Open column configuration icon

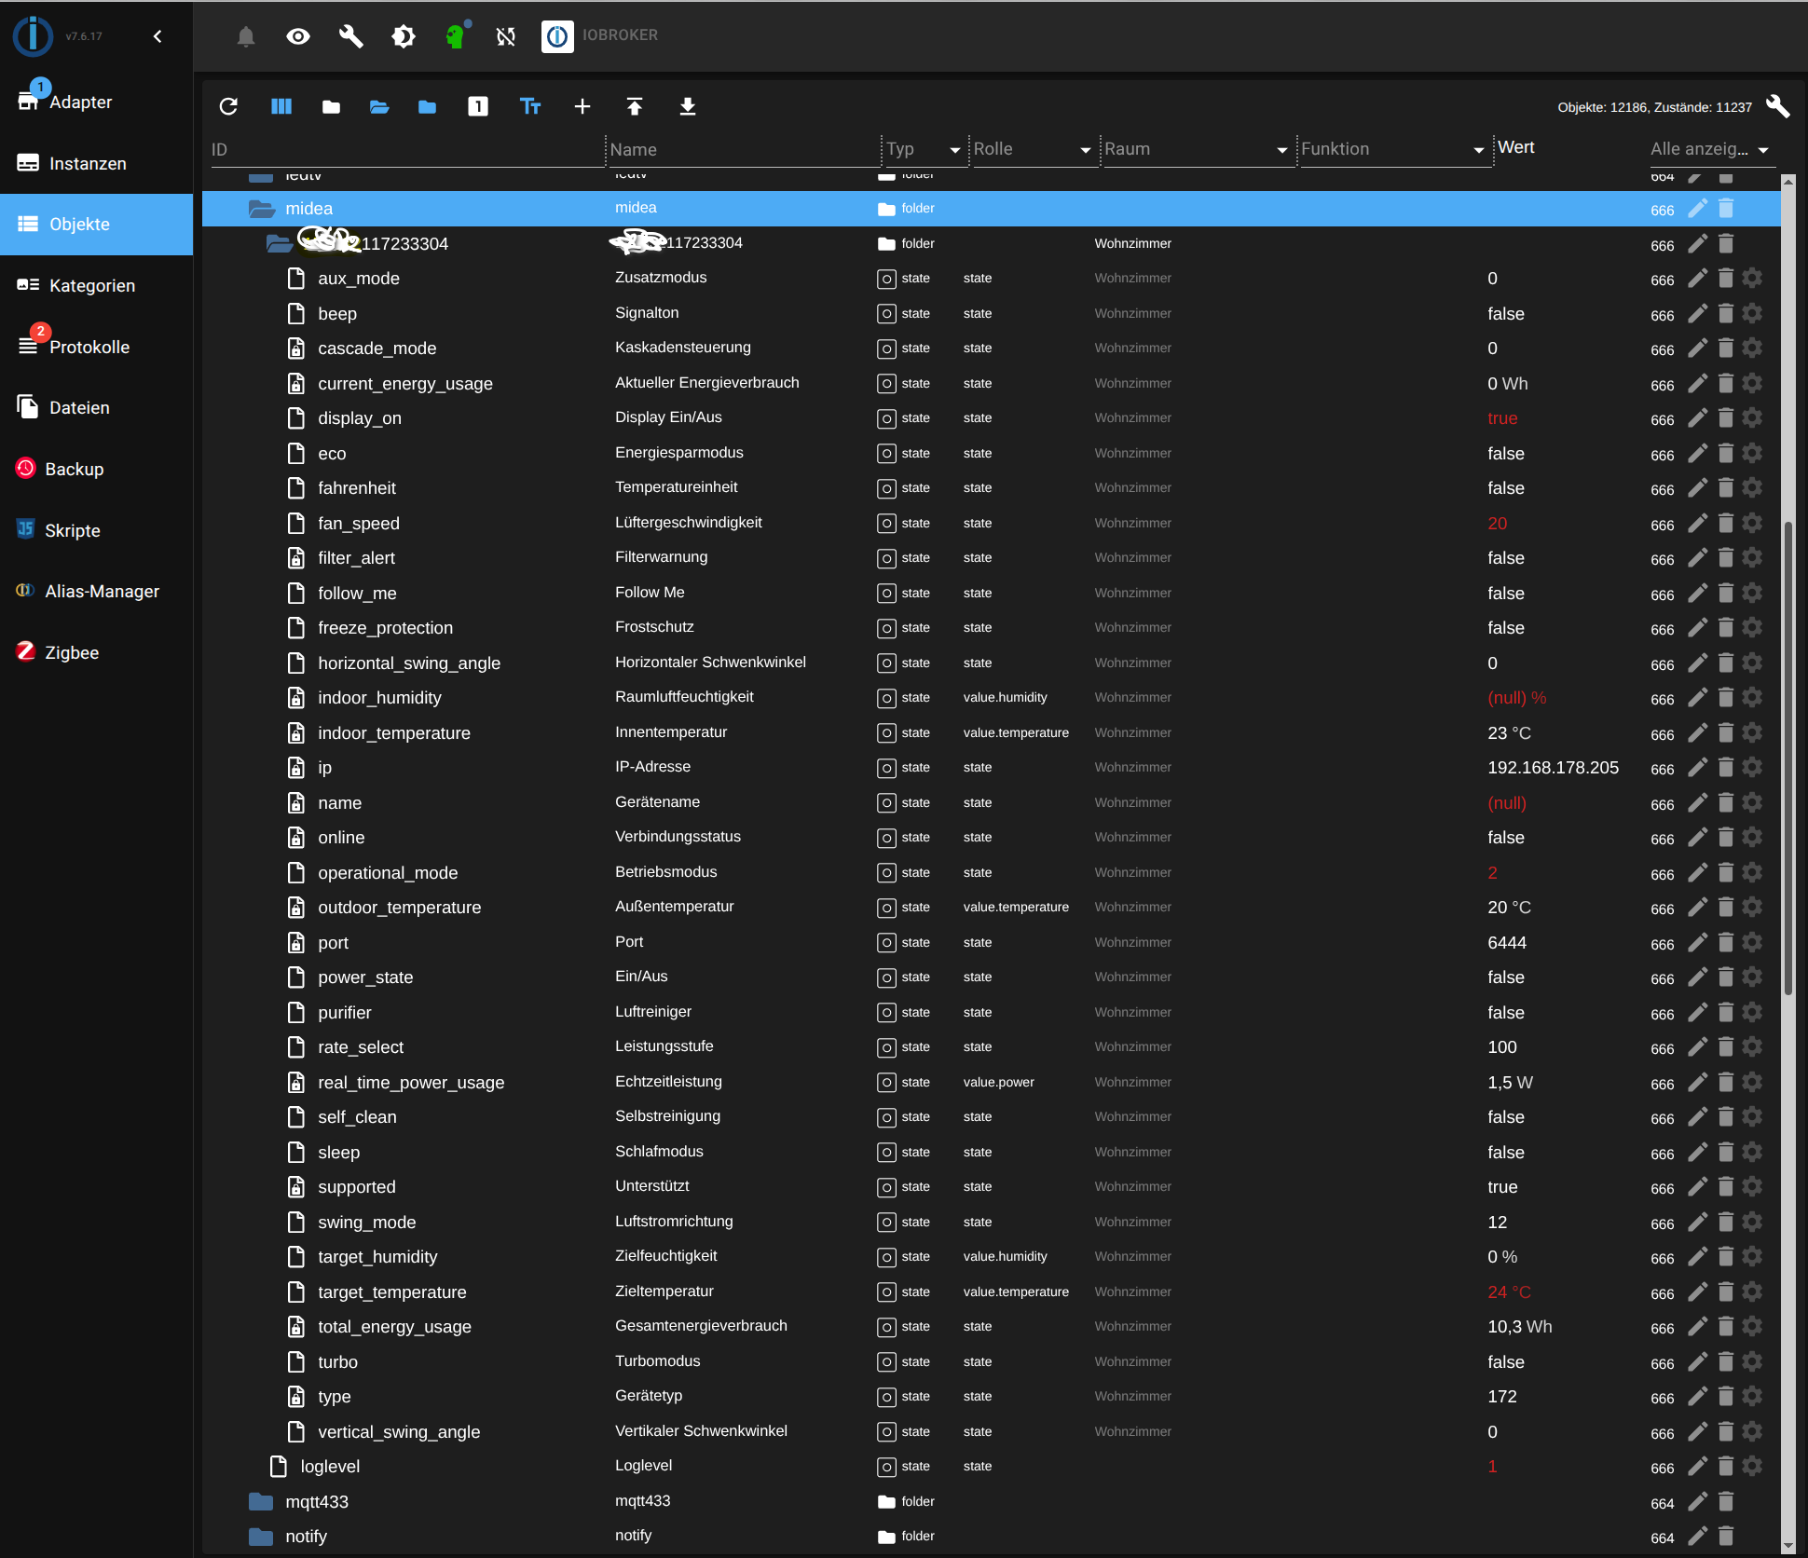point(281,106)
